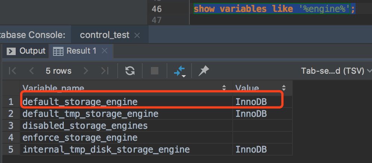Viewport: 372px width, 163px height.
Task: Close the control_test console tab
Action: click(137, 35)
